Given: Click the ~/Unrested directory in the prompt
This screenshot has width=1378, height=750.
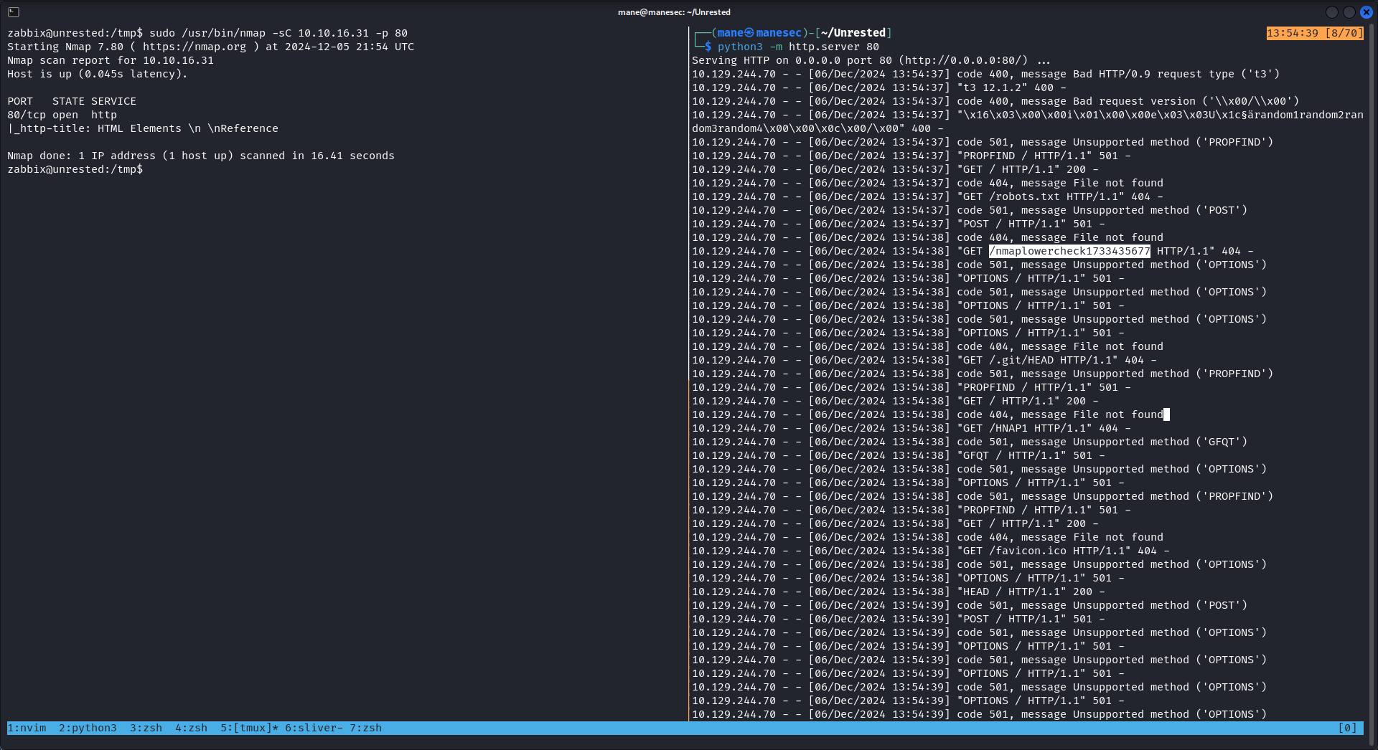Looking at the screenshot, I should tap(853, 33).
